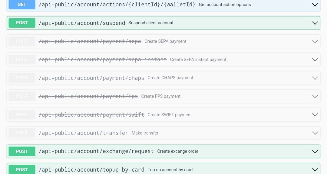Expand the Create CHAPS payment chevron

pos(315,78)
